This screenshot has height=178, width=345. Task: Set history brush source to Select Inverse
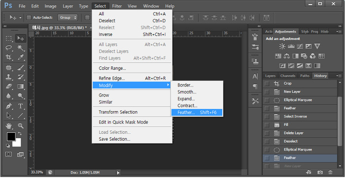[267, 117]
